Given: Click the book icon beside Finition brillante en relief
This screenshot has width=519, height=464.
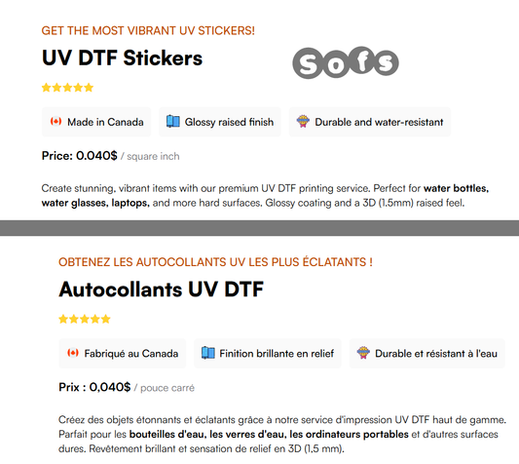Looking at the screenshot, I should 207,353.
